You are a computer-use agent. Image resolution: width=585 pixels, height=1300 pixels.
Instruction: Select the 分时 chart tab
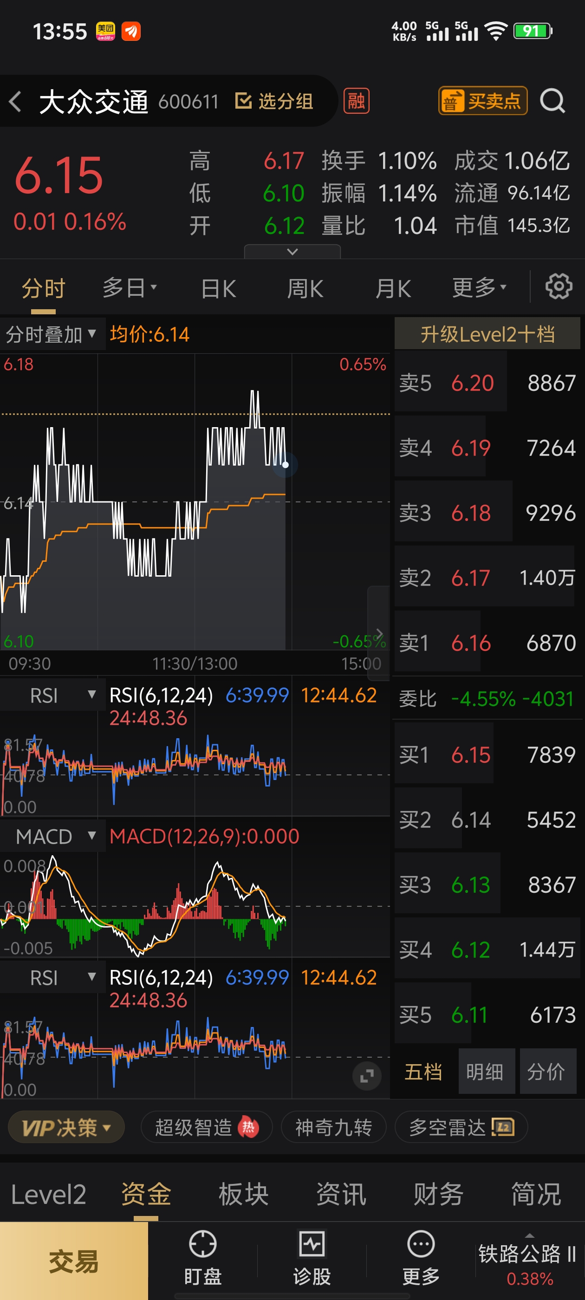(x=43, y=289)
